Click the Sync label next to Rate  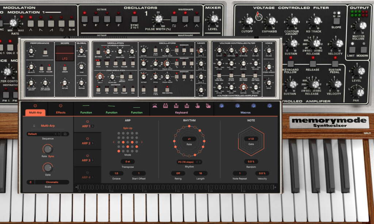click(x=51, y=156)
